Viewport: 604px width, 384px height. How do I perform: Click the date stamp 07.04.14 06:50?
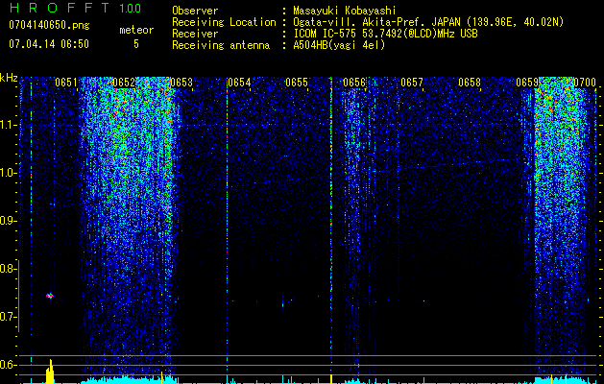[49, 44]
